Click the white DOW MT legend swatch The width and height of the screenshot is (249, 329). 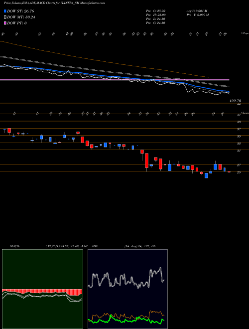point(5,17)
